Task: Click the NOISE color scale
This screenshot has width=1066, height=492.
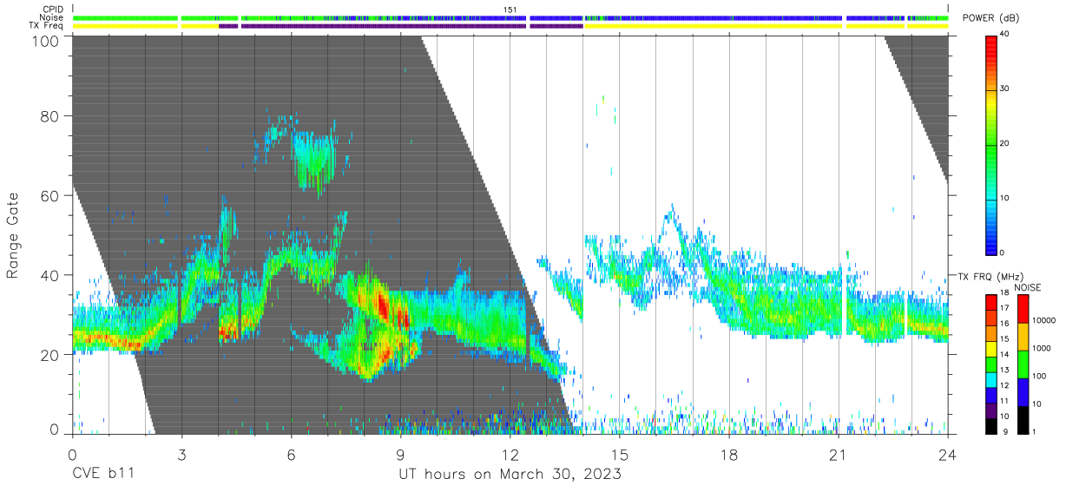Action: click(1023, 364)
